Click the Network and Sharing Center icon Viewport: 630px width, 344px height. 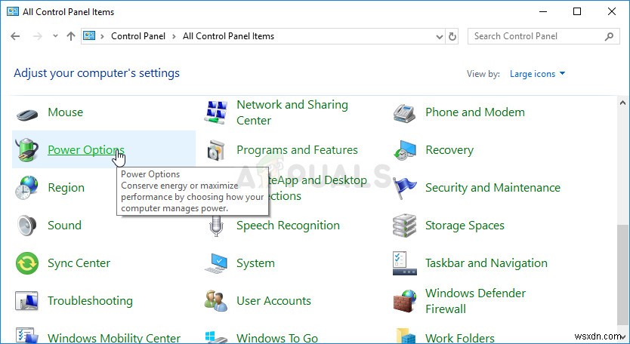pos(216,112)
